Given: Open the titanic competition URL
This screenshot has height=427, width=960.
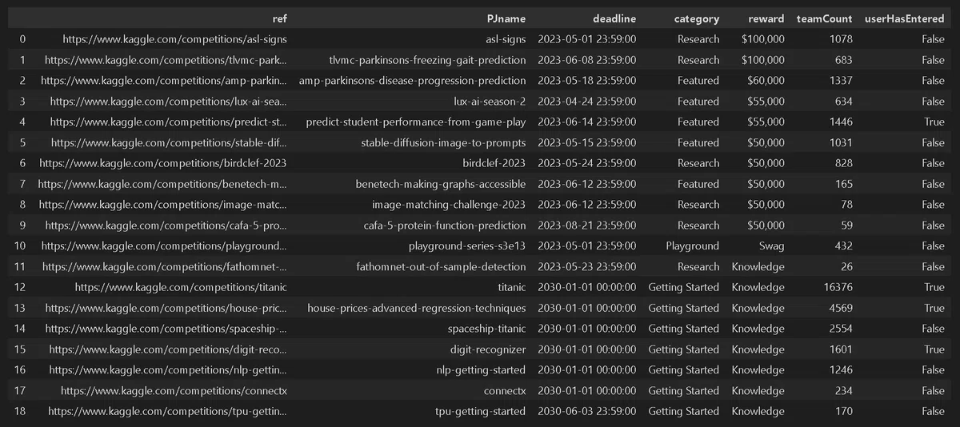Looking at the screenshot, I should tap(181, 287).
